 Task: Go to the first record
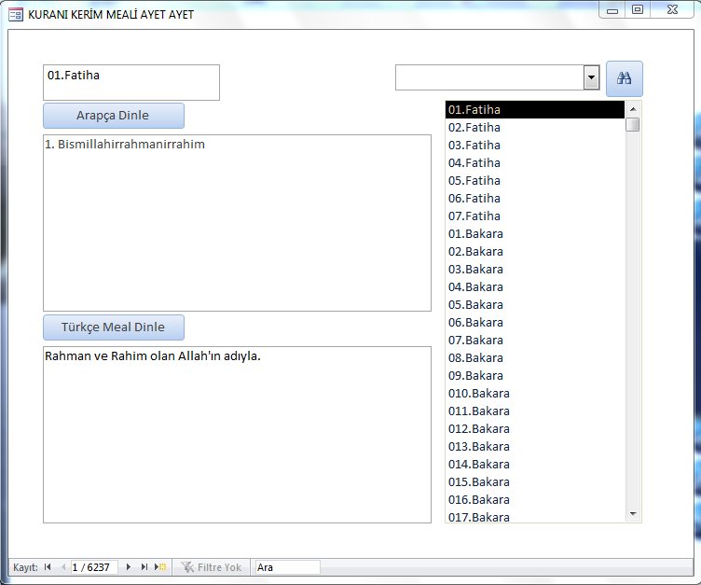[48, 567]
